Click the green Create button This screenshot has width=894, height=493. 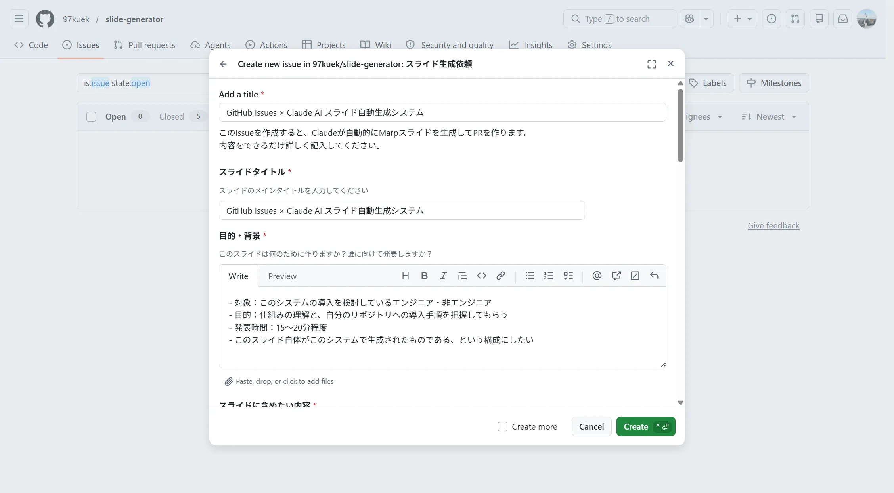(x=646, y=426)
